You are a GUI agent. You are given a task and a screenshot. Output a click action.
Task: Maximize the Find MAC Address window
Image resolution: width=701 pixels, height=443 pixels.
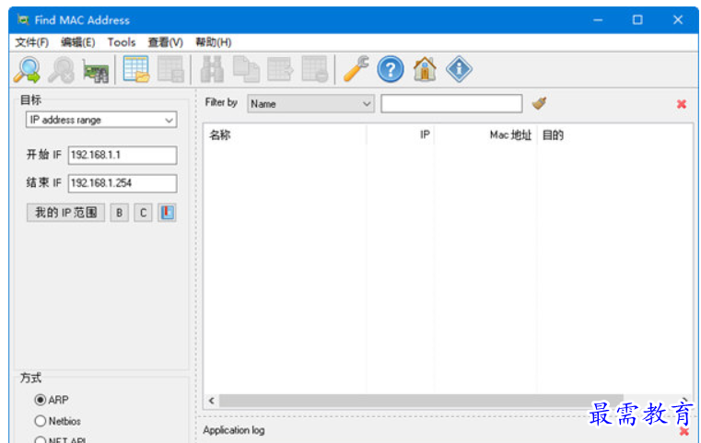(x=637, y=20)
